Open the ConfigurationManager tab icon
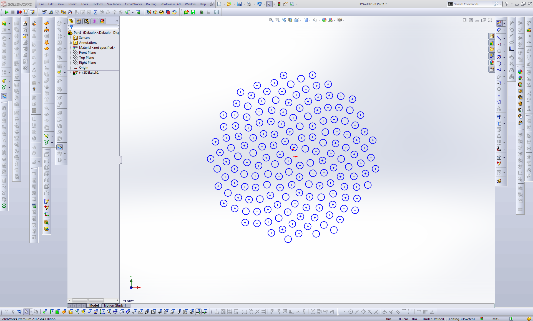Viewport: 533px width, 321px height. point(86,21)
